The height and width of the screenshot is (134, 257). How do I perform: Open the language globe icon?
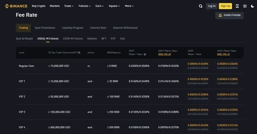click(245, 6)
